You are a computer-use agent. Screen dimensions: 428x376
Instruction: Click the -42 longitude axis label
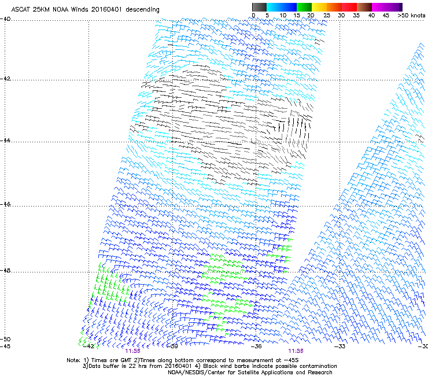click(x=88, y=346)
